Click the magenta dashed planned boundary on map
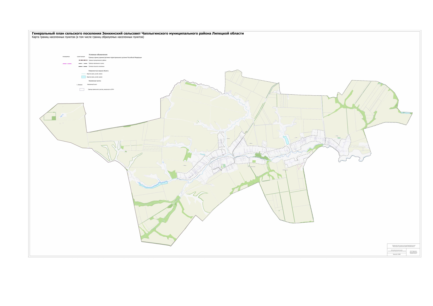This screenshot has width=433, height=306. tap(300, 166)
